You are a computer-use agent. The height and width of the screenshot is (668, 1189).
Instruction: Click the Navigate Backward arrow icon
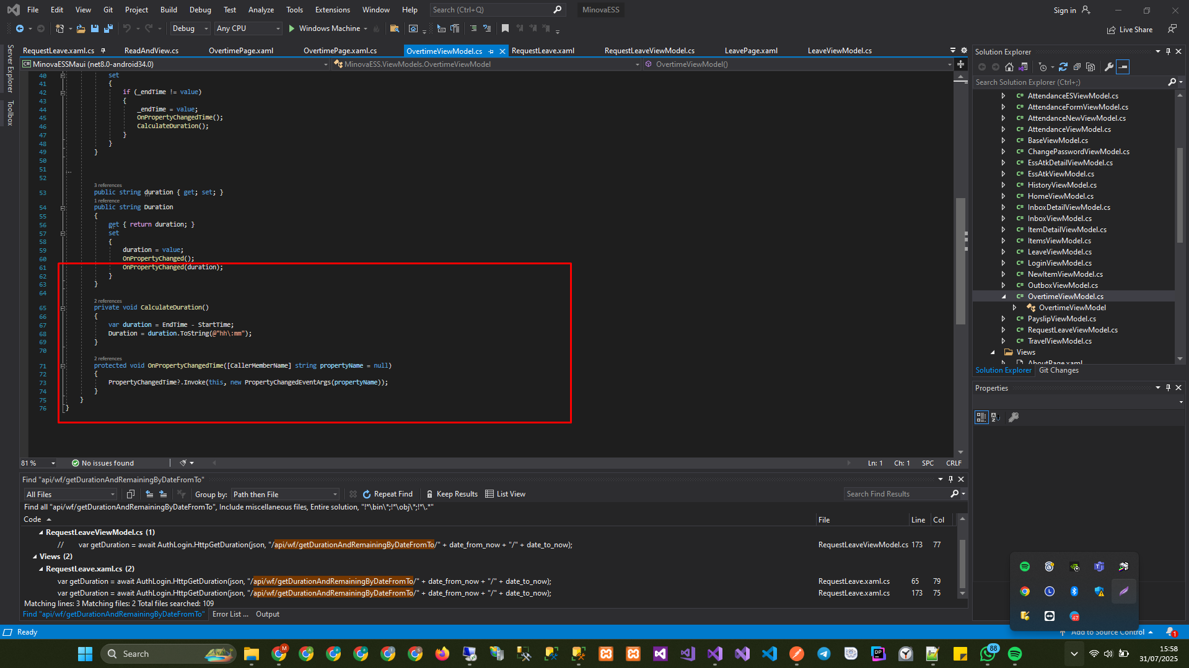point(19,28)
